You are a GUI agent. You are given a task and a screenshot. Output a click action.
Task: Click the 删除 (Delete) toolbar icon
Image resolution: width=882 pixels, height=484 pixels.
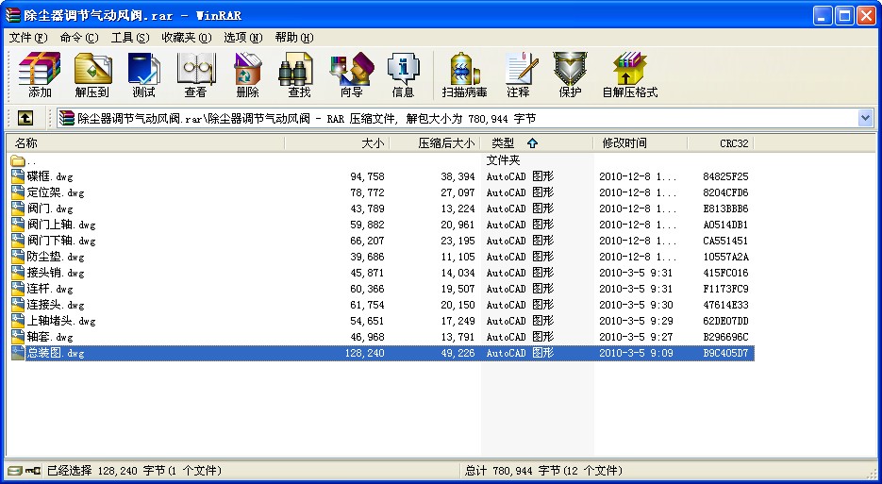point(247,75)
